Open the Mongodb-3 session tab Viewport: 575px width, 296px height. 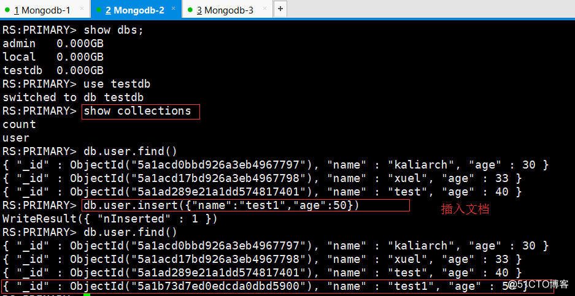227,10
